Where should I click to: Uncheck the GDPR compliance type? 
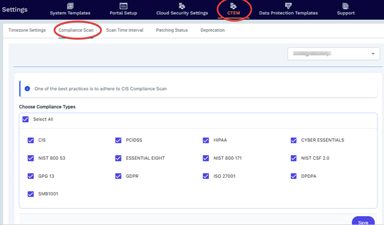pyautogui.click(x=118, y=176)
